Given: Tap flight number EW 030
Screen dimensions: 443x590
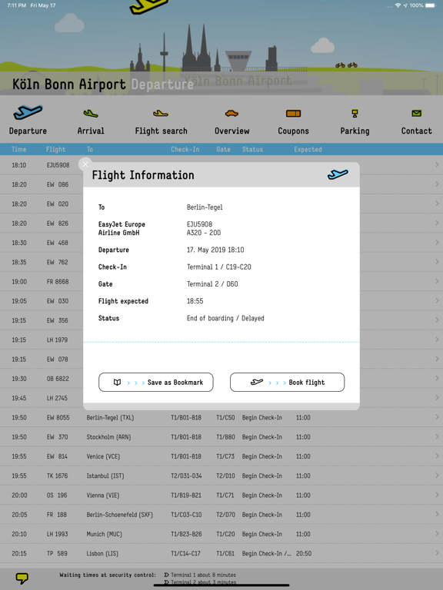Looking at the screenshot, I should (x=58, y=301).
